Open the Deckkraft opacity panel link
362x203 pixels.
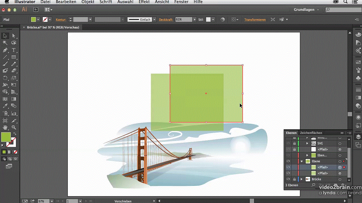click(x=166, y=20)
